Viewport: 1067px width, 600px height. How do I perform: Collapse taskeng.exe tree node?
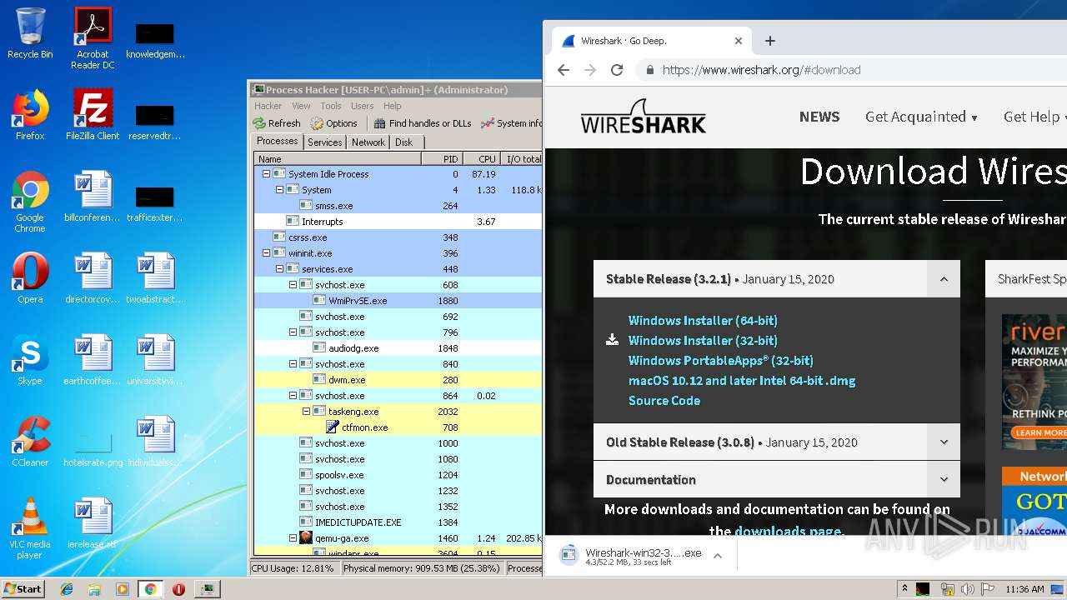click(x=307, y=412)
